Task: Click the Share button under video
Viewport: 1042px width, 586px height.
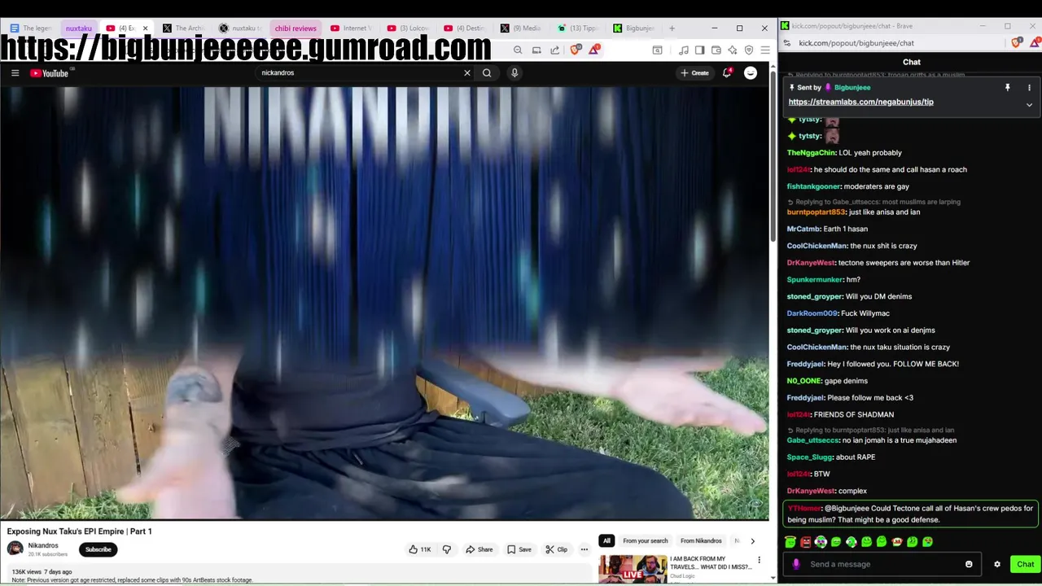Action: coord(479,549)
